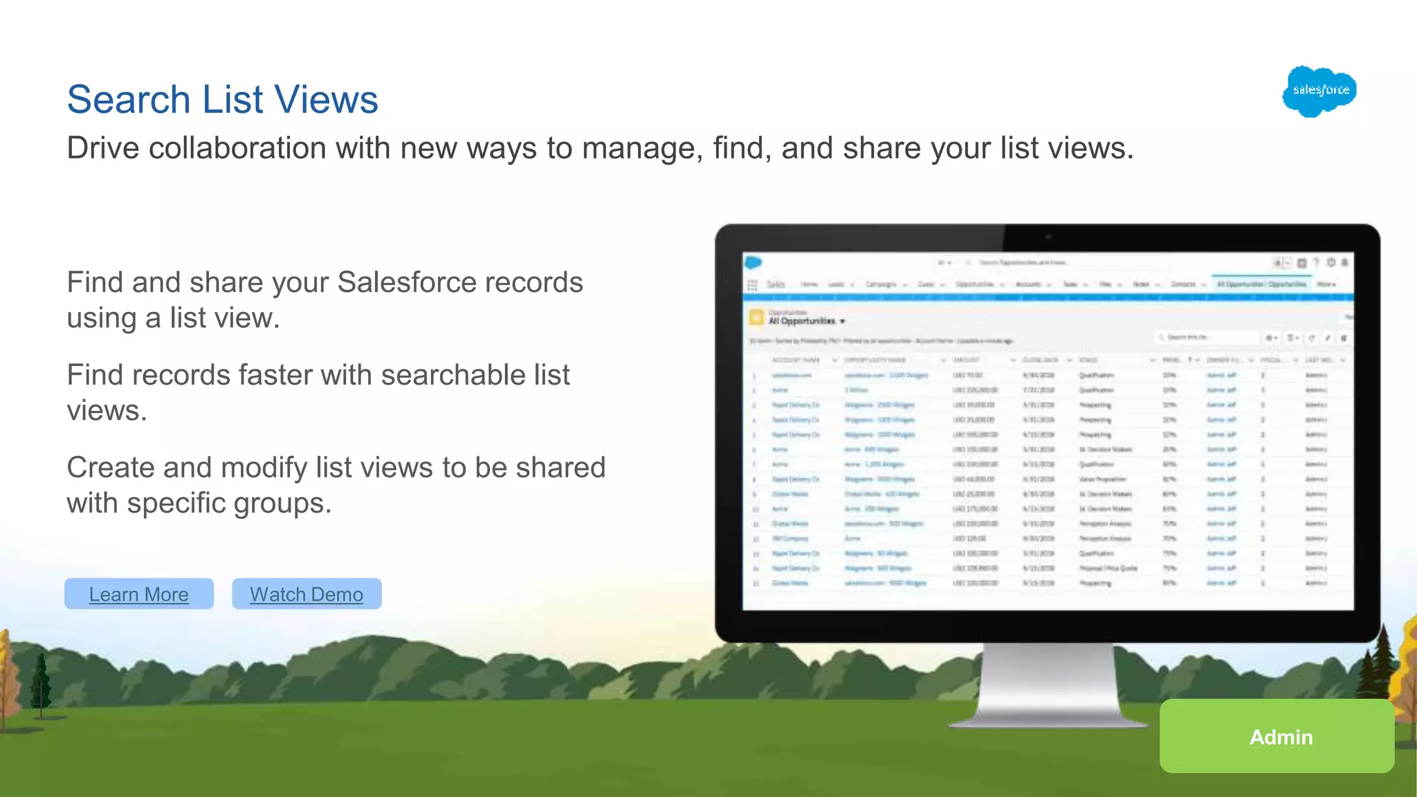Expand the Notes tab chevron
The height and width of the screenshot is (797, 1417).
click(1158, 285)
